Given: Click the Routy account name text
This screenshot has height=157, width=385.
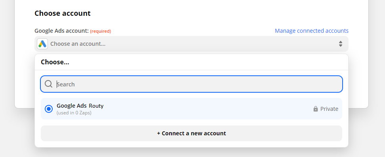Looking at the screenshot, I should click(96, 106).
